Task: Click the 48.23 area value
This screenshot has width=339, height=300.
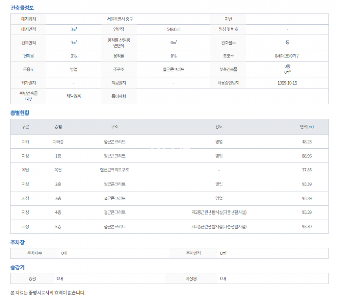Action: tap(306, 142)
